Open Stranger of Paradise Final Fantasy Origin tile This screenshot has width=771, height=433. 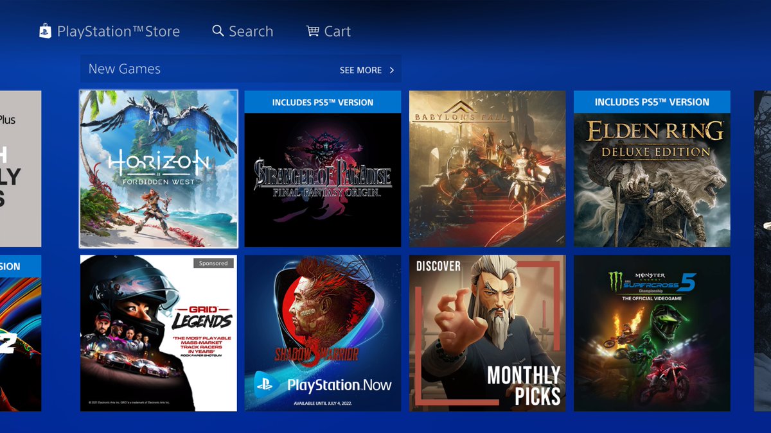click(323, 169)
